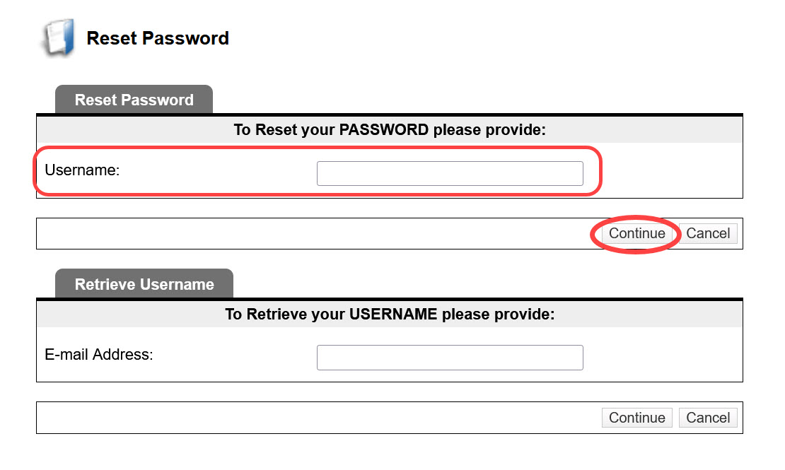Click the E-mail Address label text
Image resolution: width=785 pixels, height=470 pixels.
tap(98, 354)
